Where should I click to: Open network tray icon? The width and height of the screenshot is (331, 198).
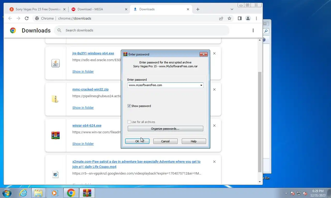[299, 193]
